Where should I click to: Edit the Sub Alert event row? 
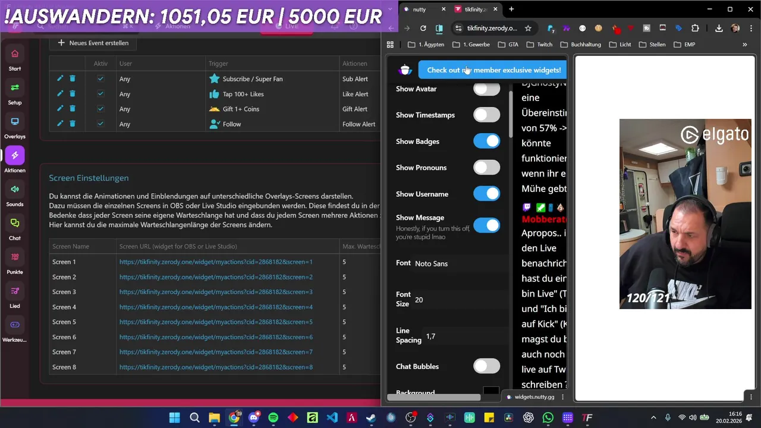click(60, 78)
